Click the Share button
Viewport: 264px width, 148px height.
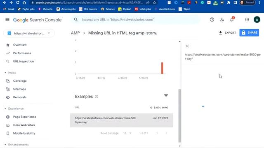(x=249, y=32)
